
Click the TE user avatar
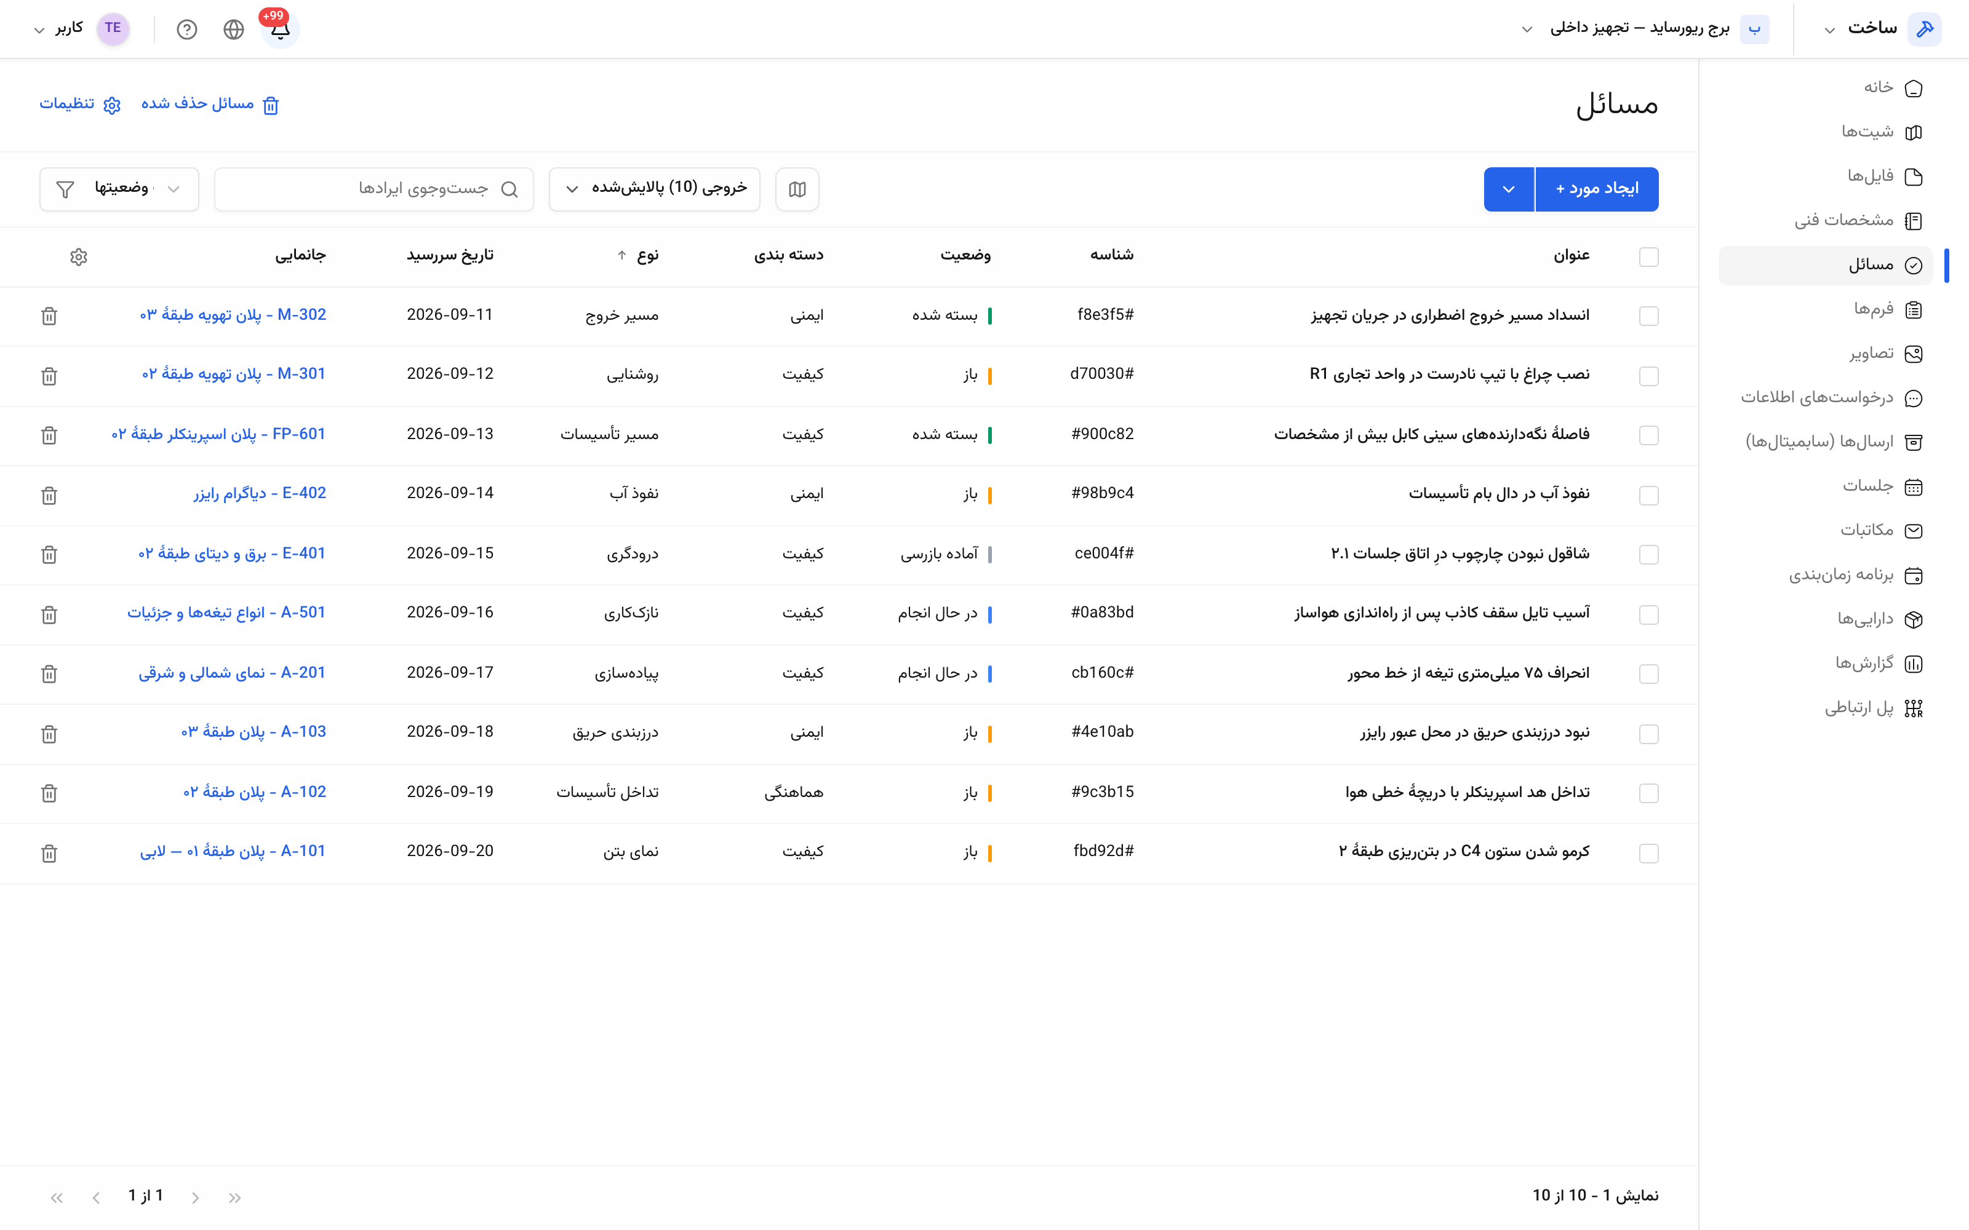[113, 28]
